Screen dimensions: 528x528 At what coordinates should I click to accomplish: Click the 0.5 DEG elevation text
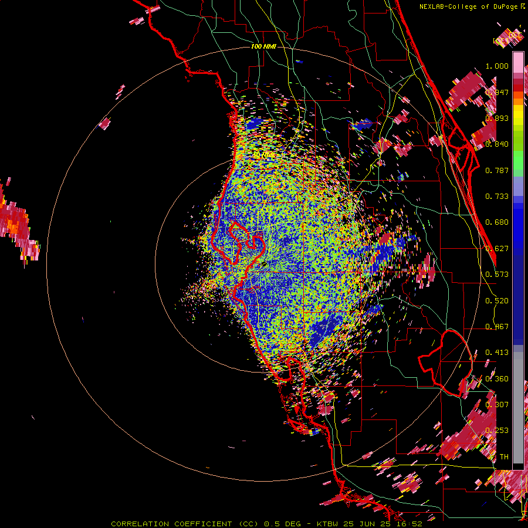(x=283, y=524)
